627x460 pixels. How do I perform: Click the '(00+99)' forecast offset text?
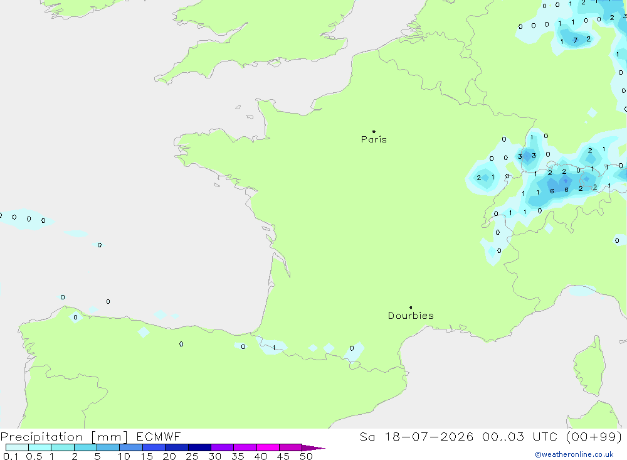[x=594, y=436]
